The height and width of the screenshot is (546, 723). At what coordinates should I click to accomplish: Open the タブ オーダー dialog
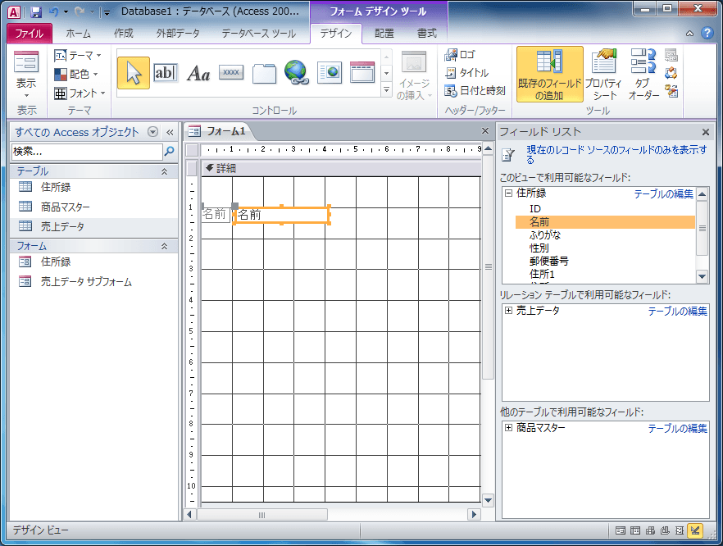pos(643,74)
